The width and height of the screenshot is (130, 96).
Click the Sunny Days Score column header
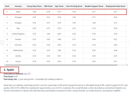click(x=34, y=6)
